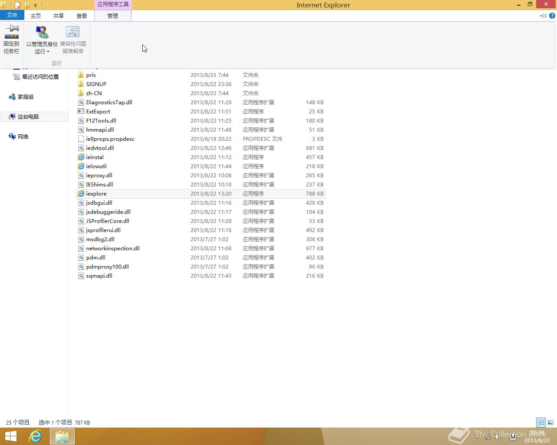
Task: Click msdbg2.dll file name
Action: 100,239
